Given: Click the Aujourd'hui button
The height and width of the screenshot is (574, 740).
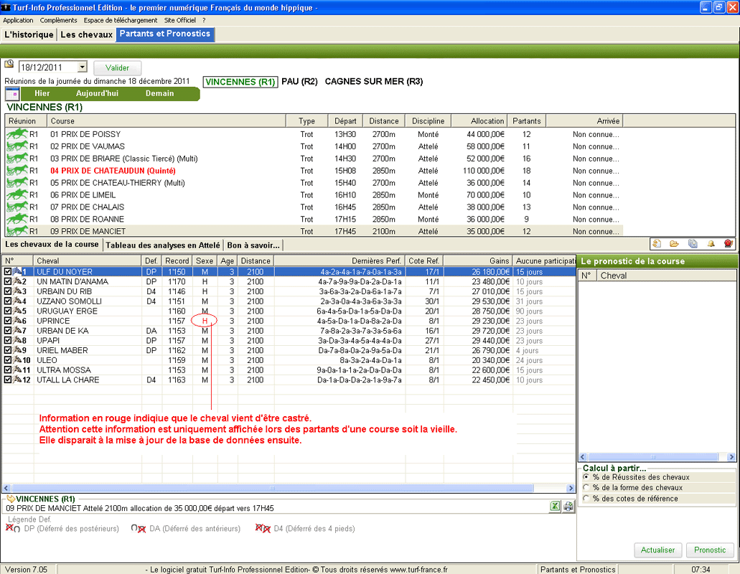Looking at the screenshot, I should coord(97,93).
